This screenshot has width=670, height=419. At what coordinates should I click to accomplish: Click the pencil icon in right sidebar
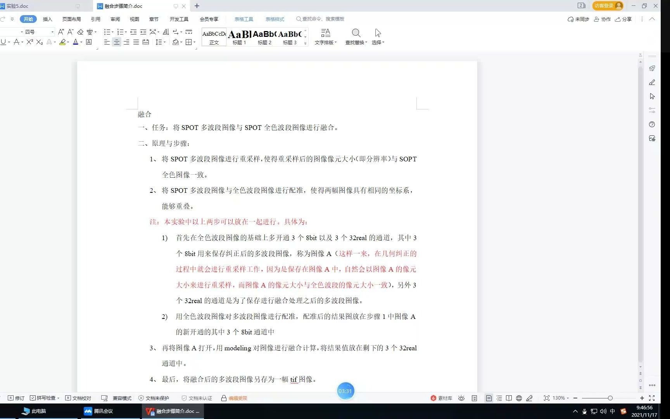(x=652, y=82)
